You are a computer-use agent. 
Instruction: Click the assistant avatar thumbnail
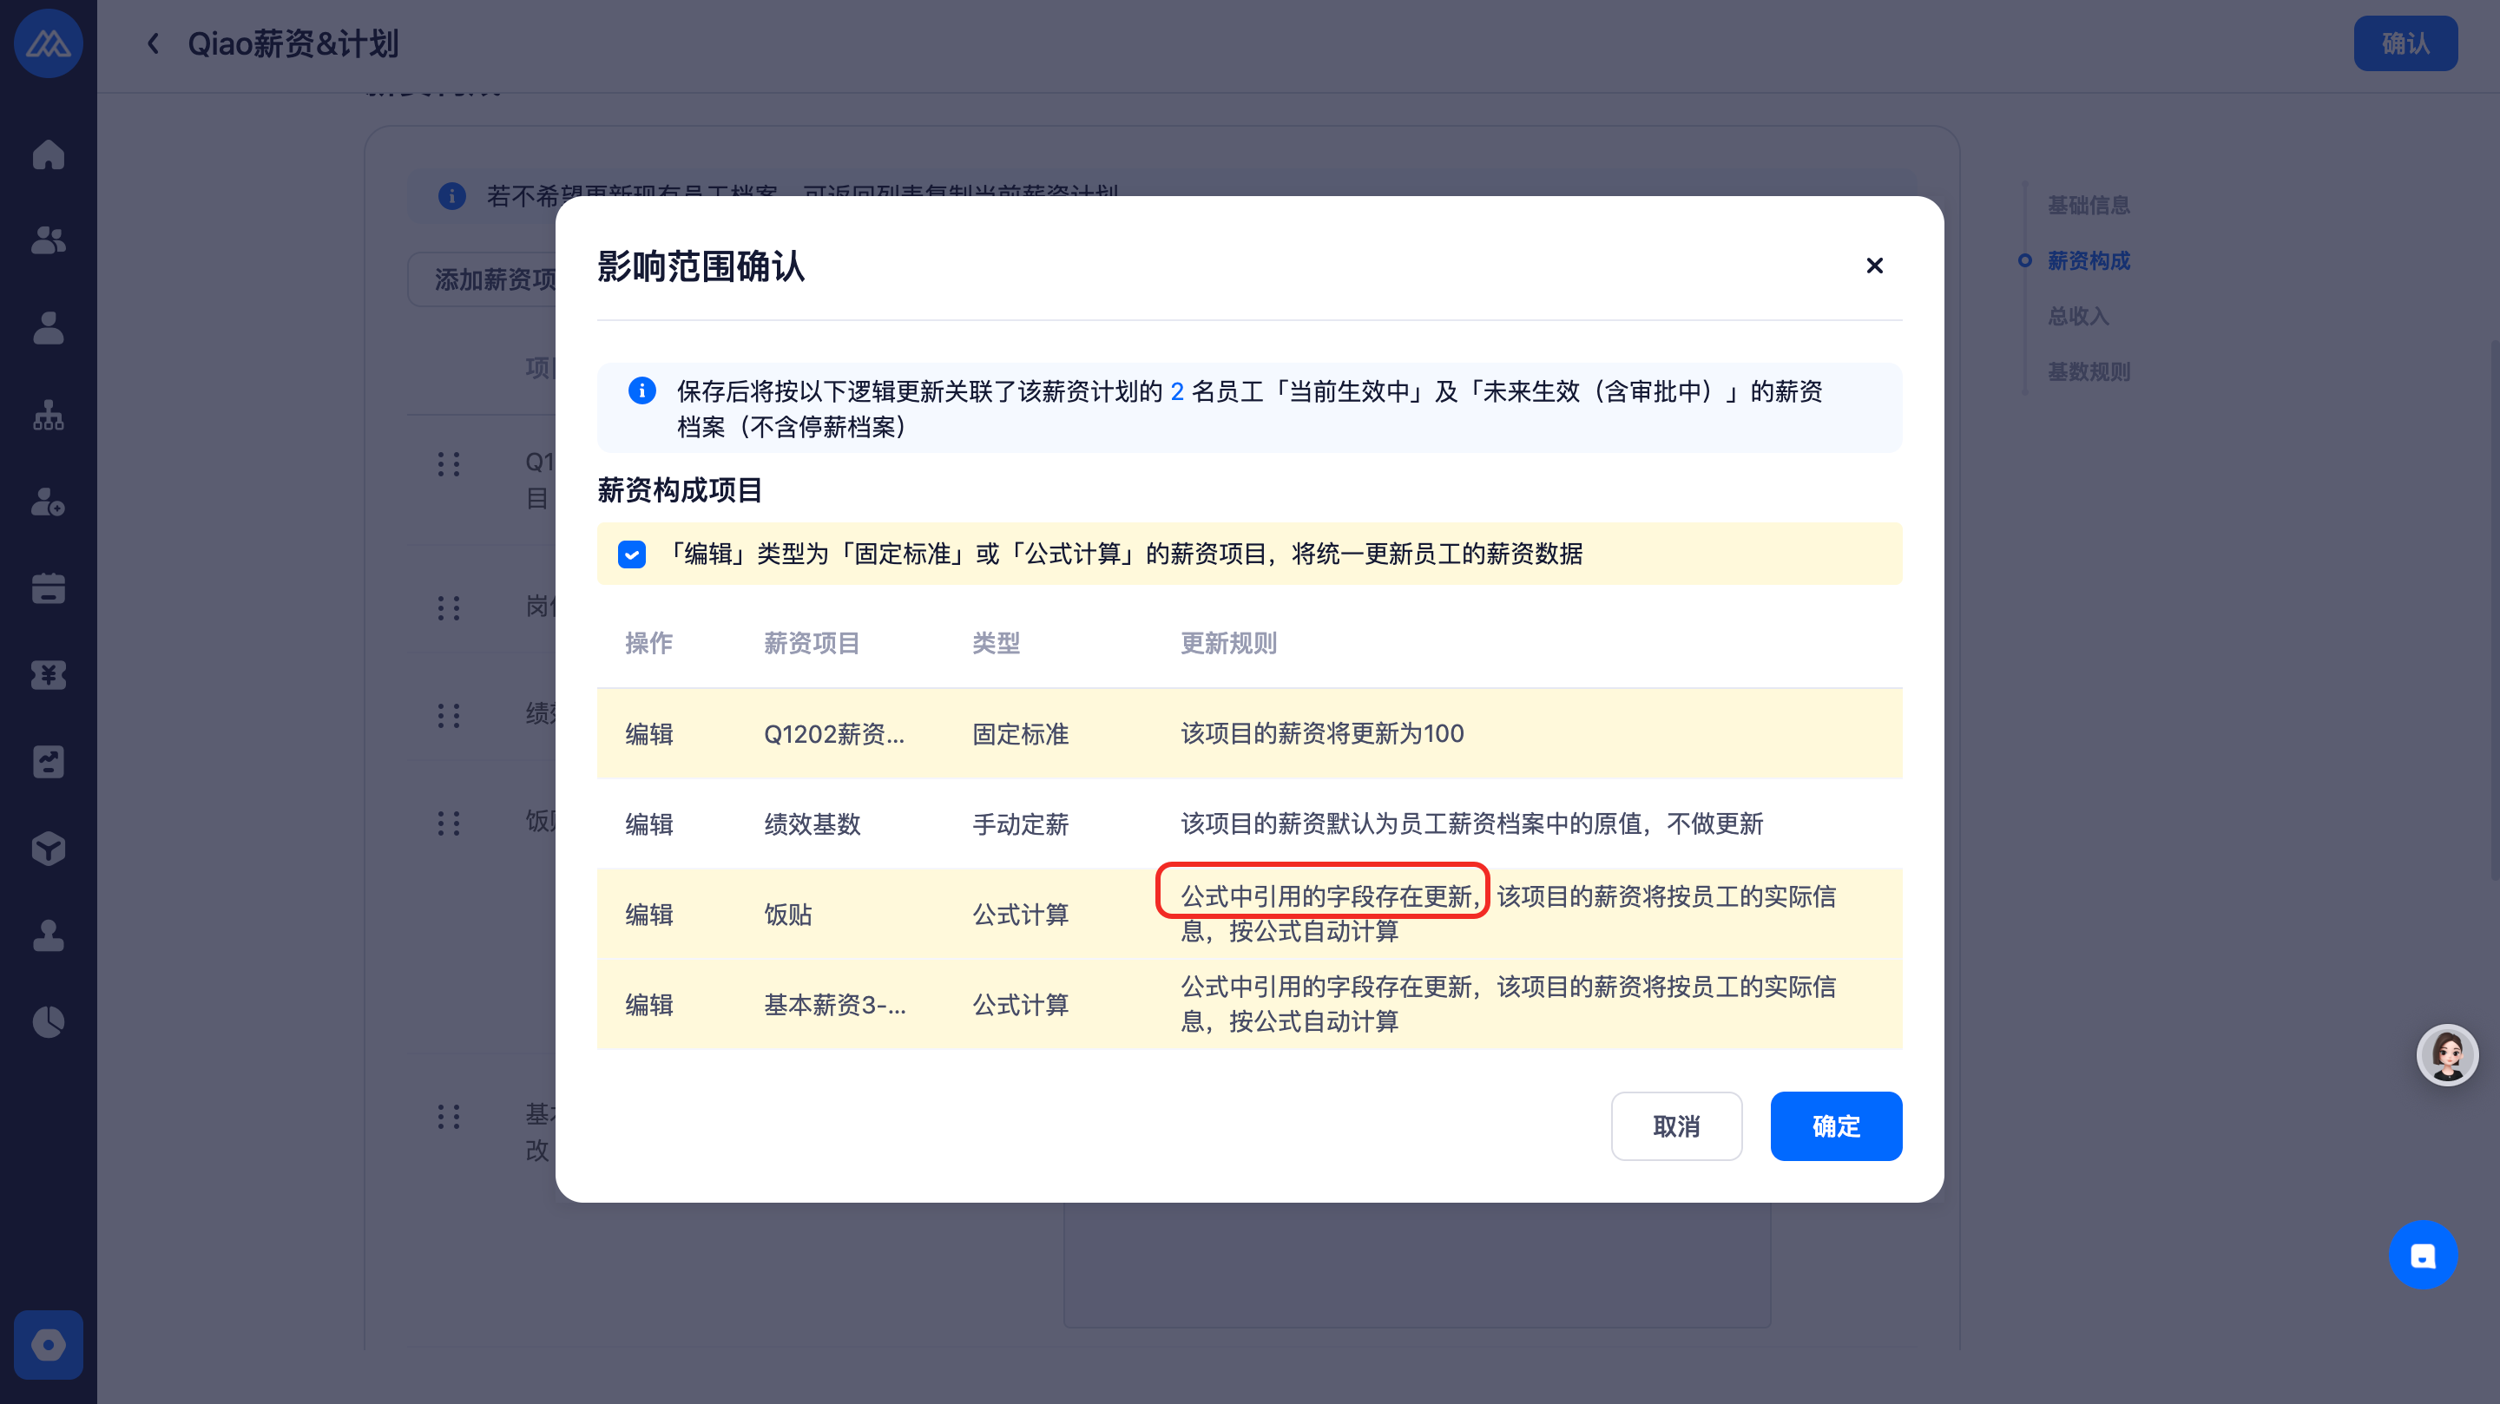(2447, 1054)
